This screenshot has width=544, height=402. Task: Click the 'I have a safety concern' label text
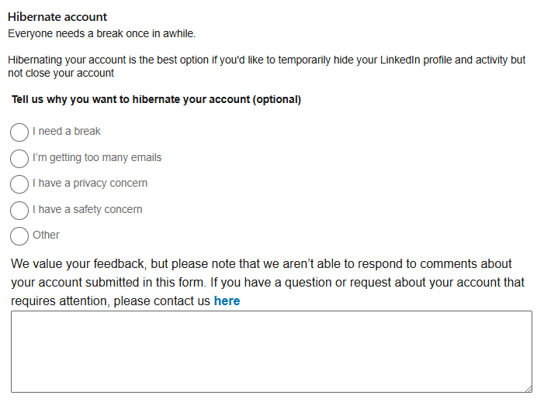[88, 209]
